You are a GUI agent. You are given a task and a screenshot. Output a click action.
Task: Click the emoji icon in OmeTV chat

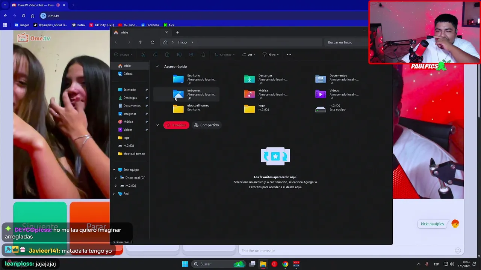pyautogui.click(x=458, y=250)
